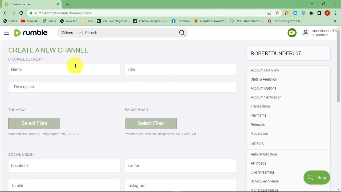Open Payments page
The height and width of the screenshot is (192, 341).
(258, 115)
